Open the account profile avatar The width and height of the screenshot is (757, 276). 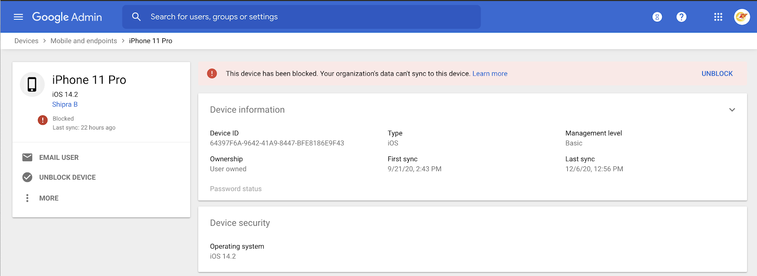[741, 17]
